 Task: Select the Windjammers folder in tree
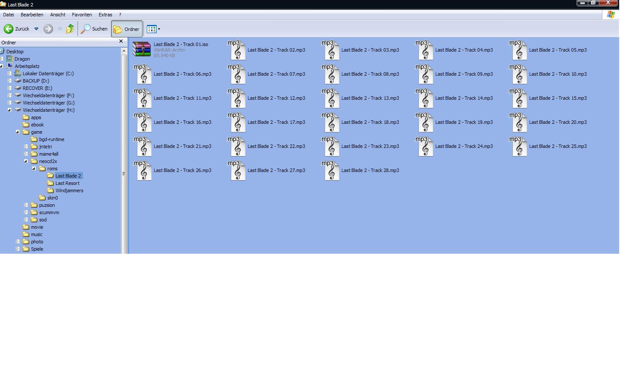click(x=69, y=190)
